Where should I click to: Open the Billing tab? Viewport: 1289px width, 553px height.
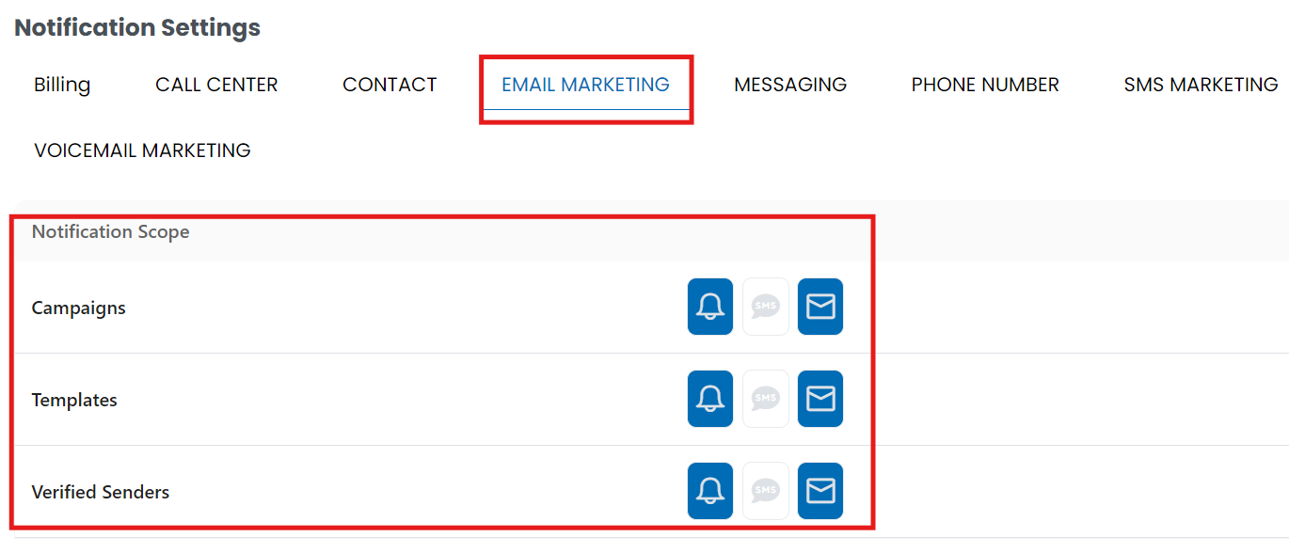click(x=62, y=85)
